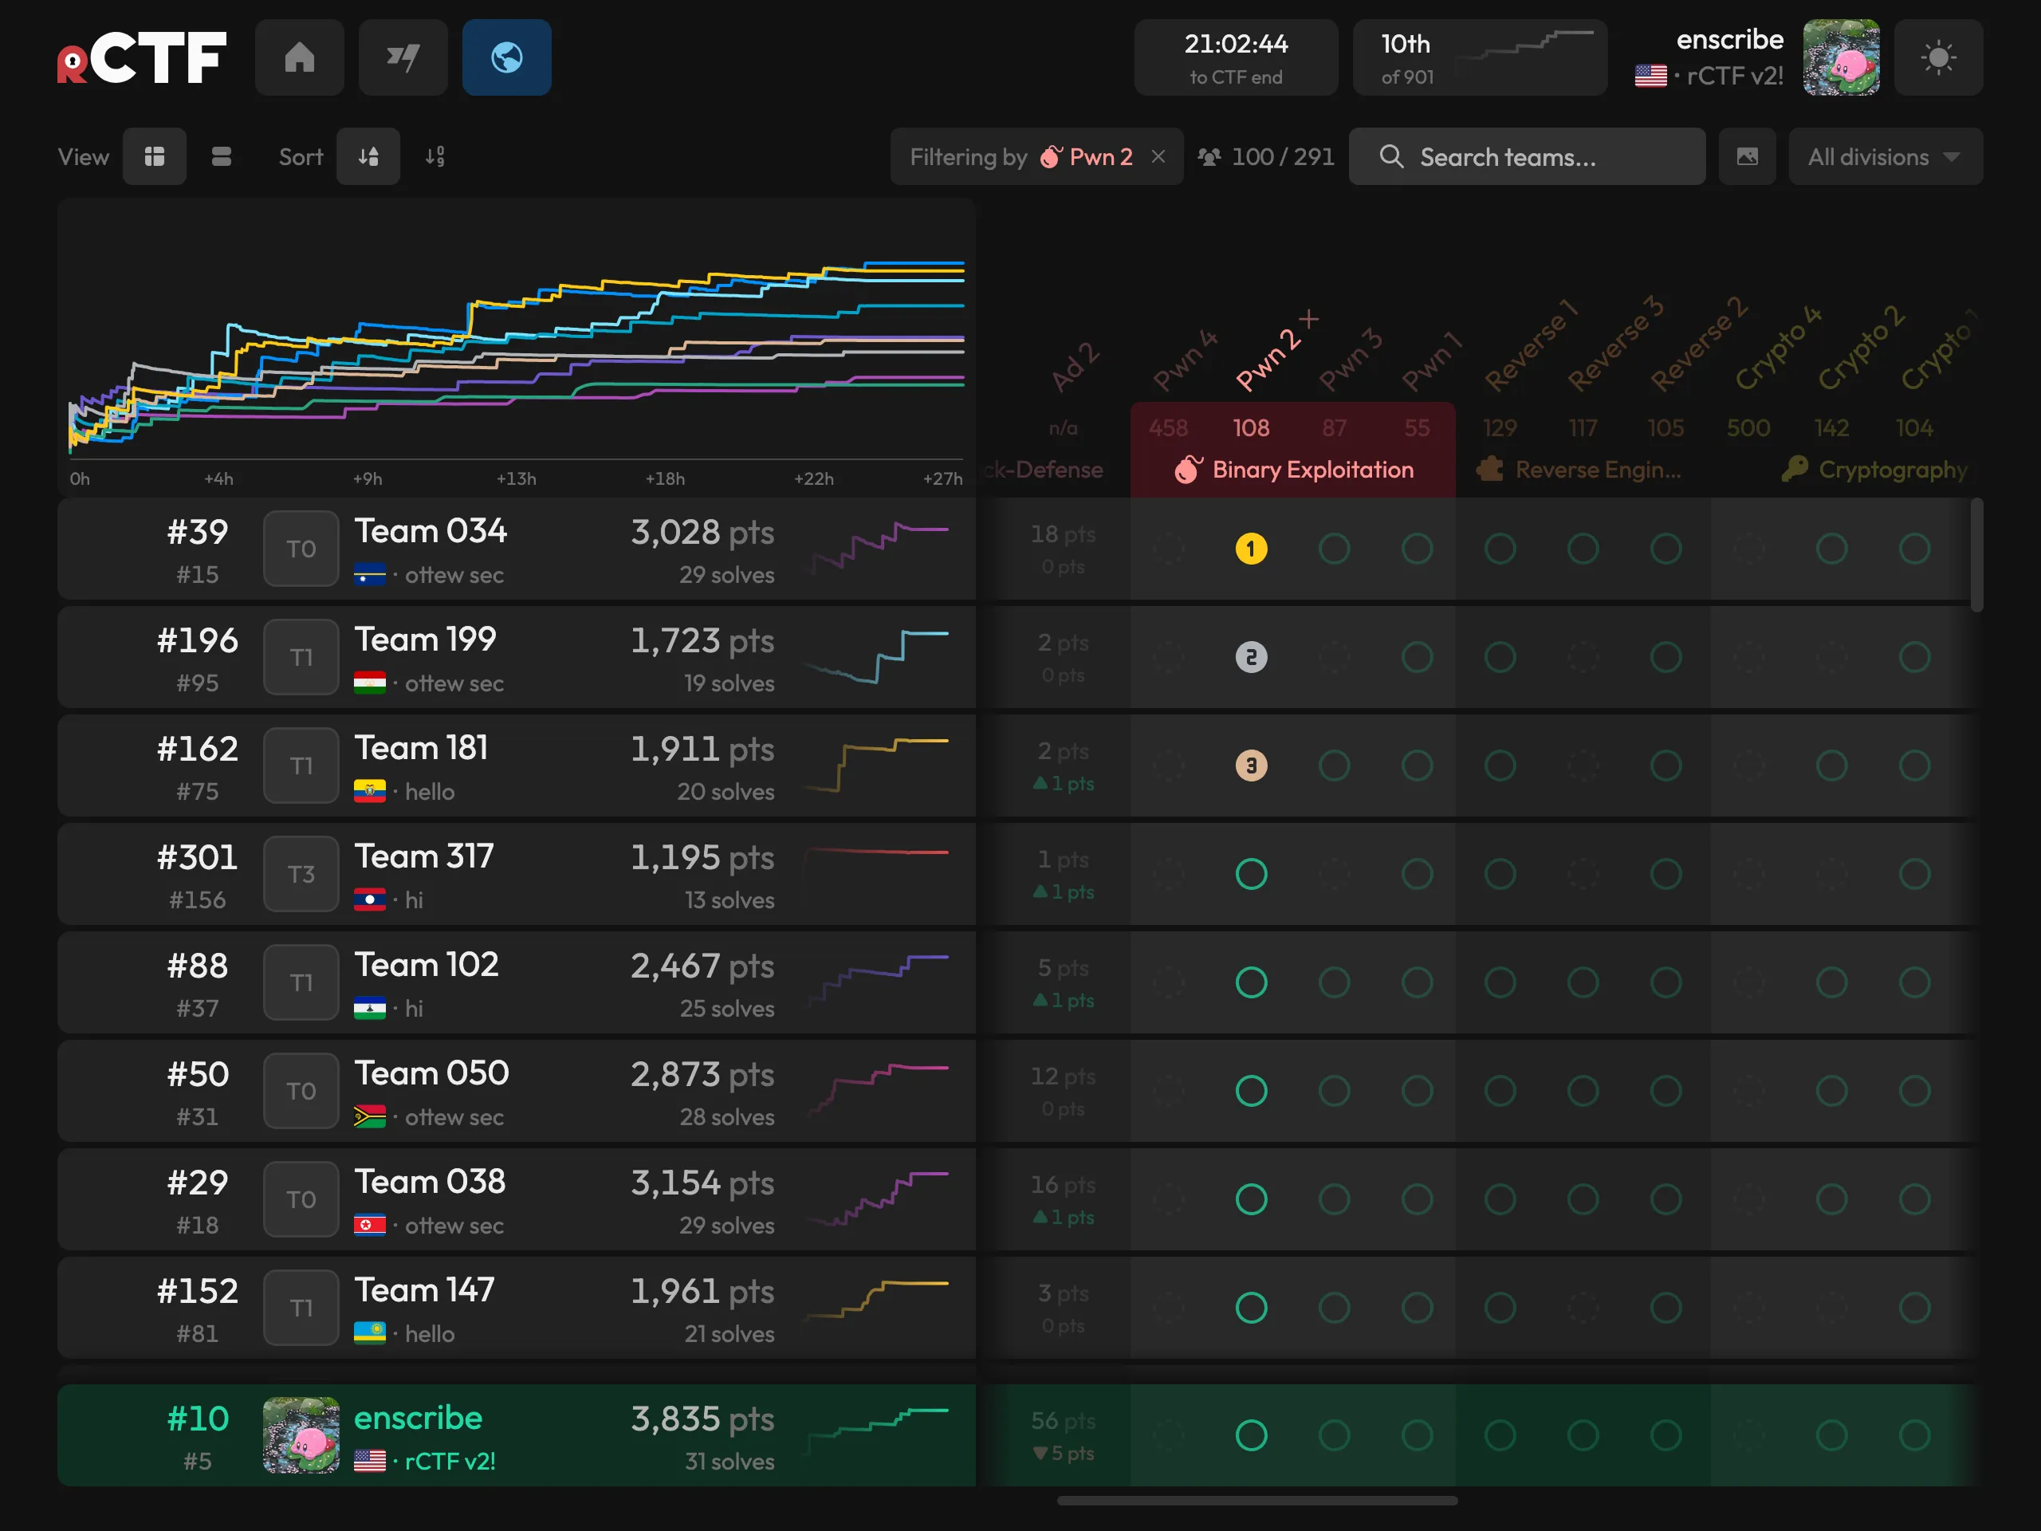2041x1531 pixels.
Task: Open the challenges flag icon
Action: tap(403, 57)
